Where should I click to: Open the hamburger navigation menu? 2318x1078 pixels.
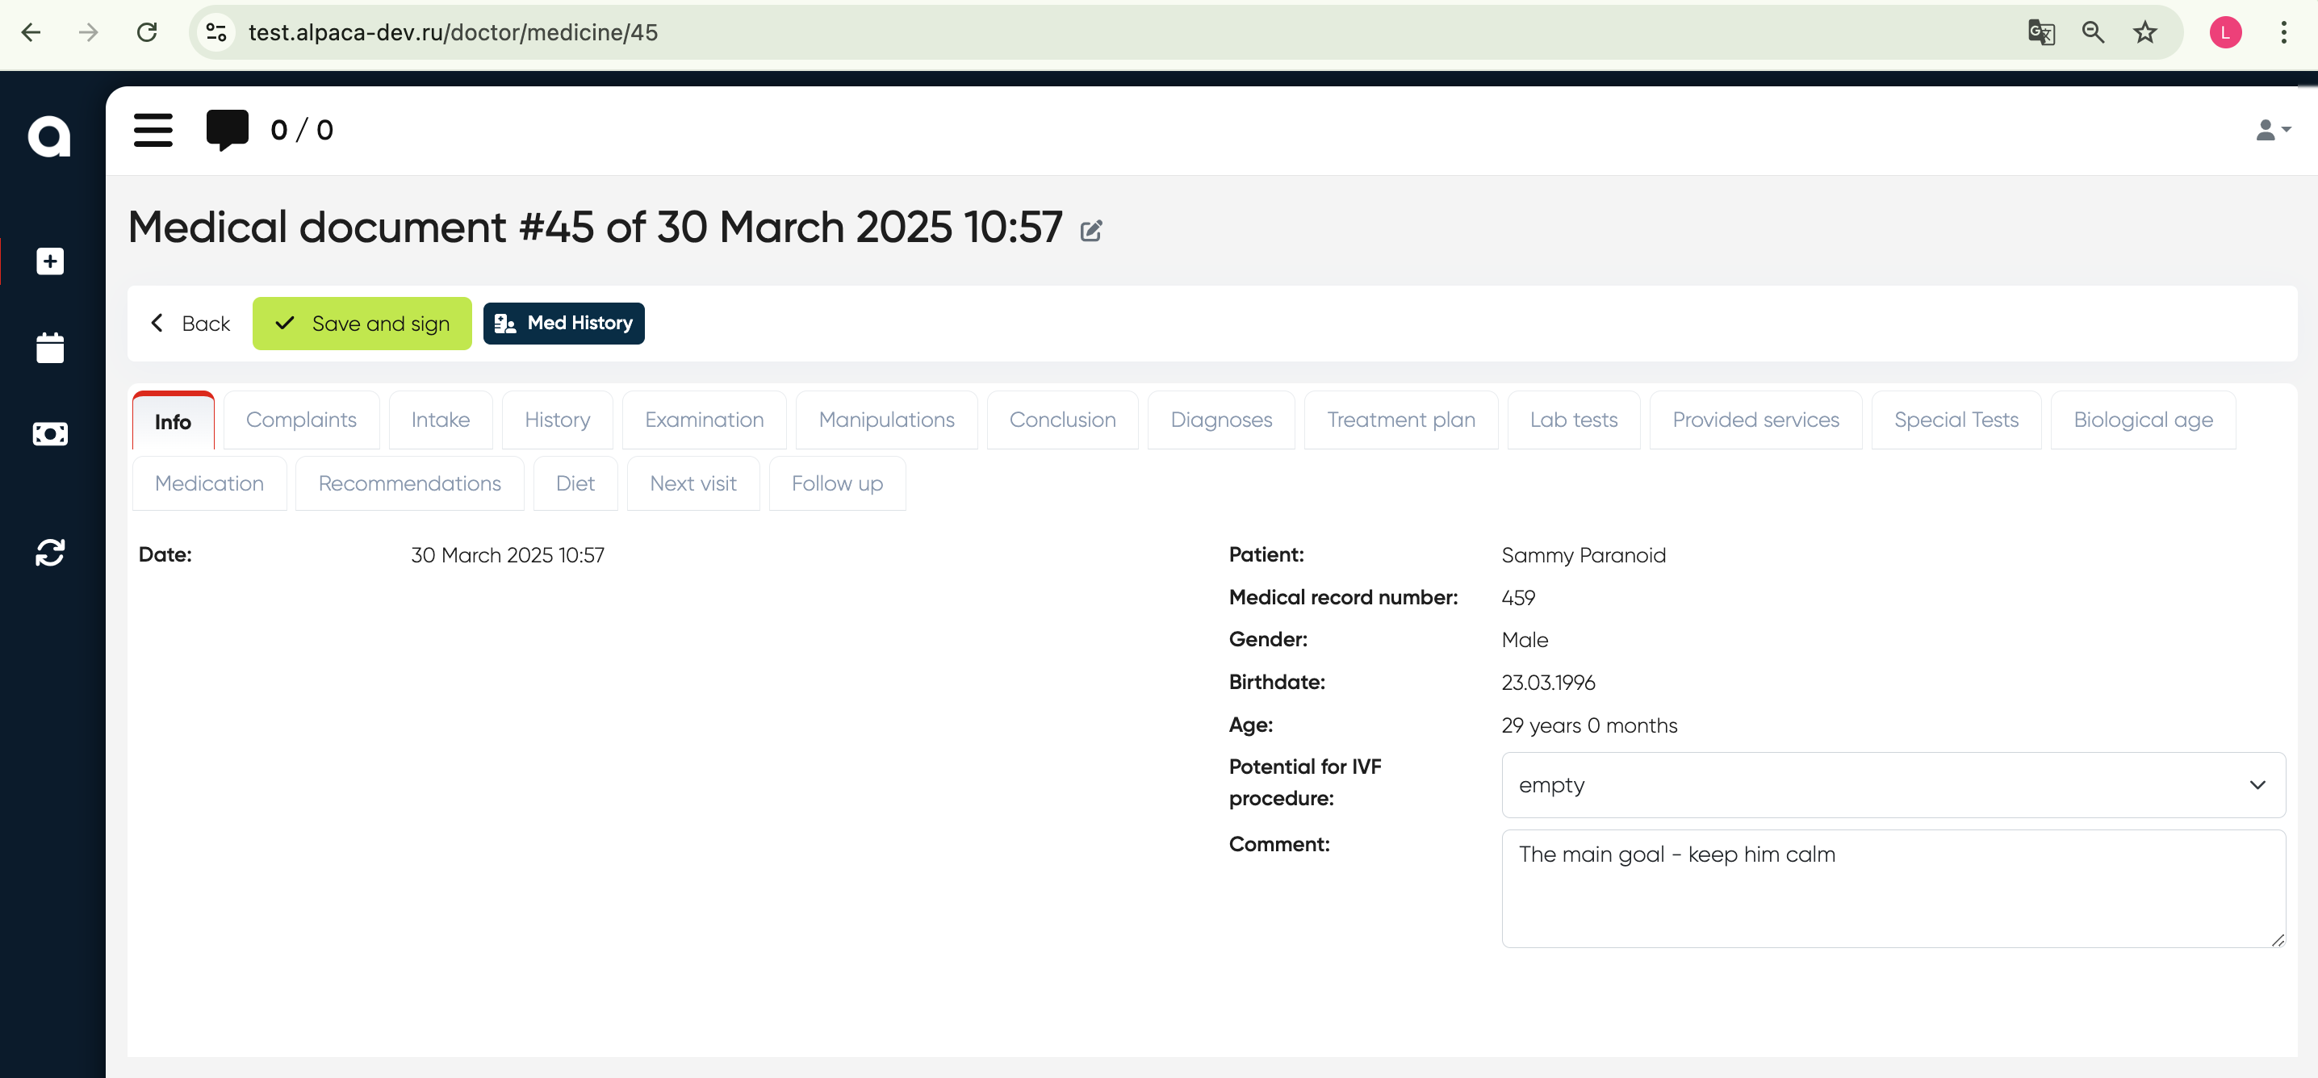tap(153, 130)
